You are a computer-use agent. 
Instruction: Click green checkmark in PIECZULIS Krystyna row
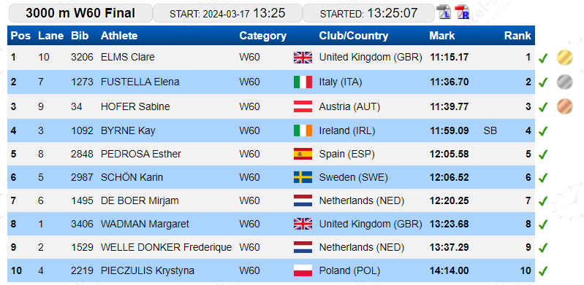click(543, 271)
